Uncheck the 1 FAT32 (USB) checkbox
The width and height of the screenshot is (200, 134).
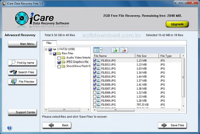pos(50,50)
